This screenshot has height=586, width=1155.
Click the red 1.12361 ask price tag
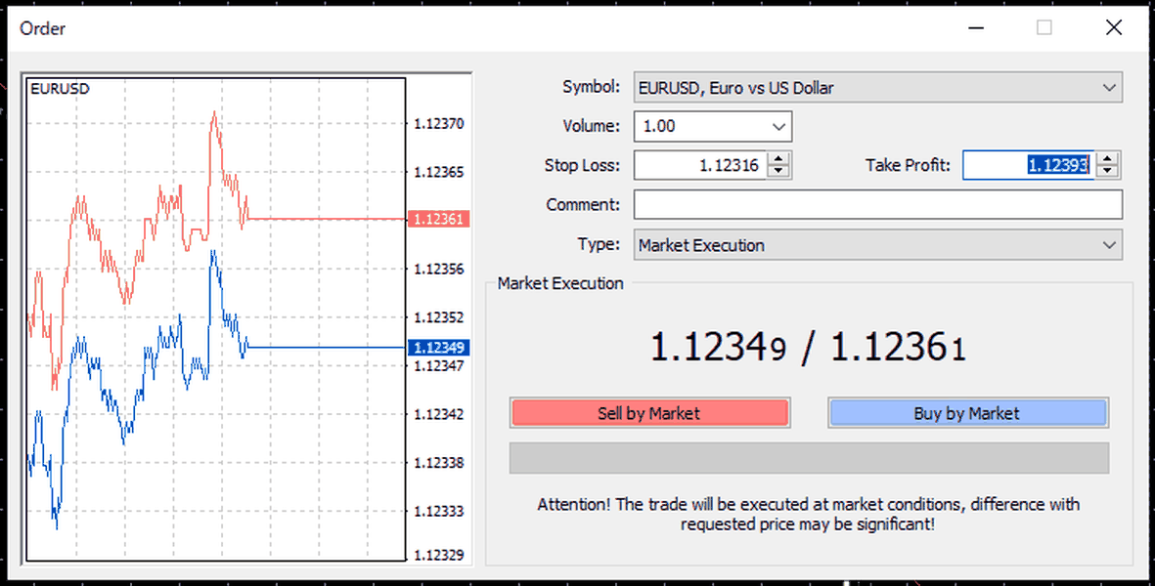pyautogui.click(x=438, y=219)
